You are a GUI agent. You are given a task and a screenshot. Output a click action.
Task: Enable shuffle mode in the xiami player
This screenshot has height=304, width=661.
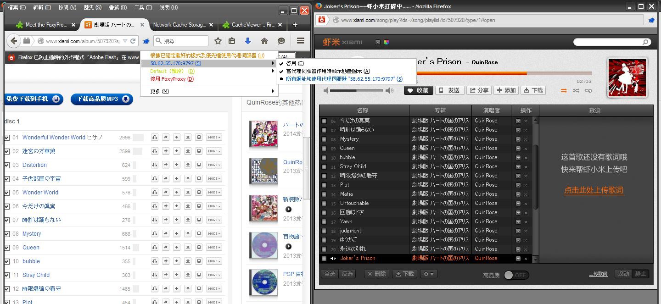click(x=576, y=91)
